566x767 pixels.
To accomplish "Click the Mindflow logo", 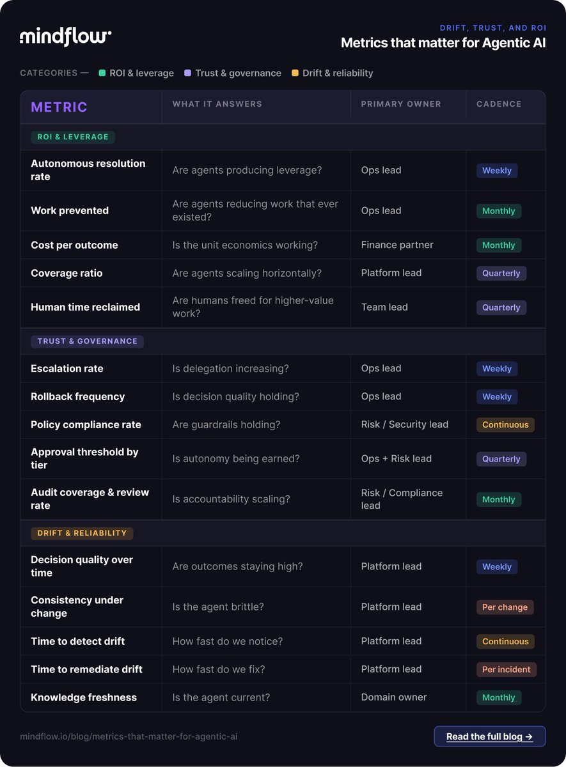I will (66, 37).
